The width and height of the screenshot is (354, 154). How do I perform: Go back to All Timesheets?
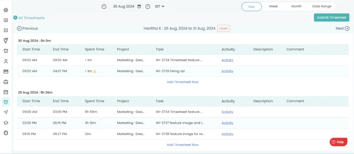point(29,18)
